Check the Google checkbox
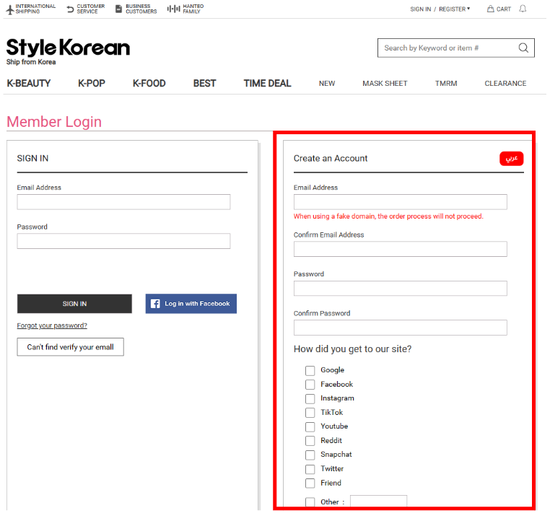This screenshot has height=521, width=550. 310,370
